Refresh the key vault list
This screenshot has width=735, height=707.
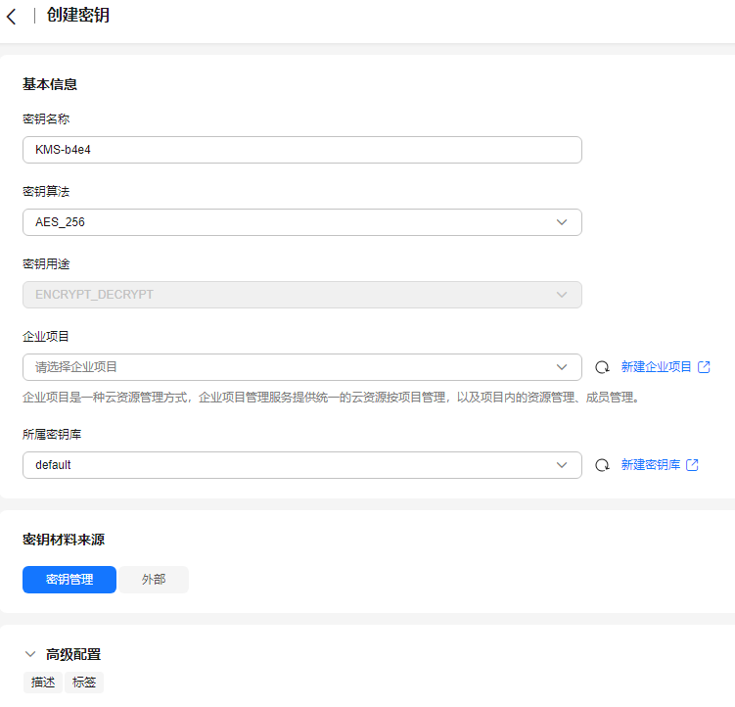point(602,465)
